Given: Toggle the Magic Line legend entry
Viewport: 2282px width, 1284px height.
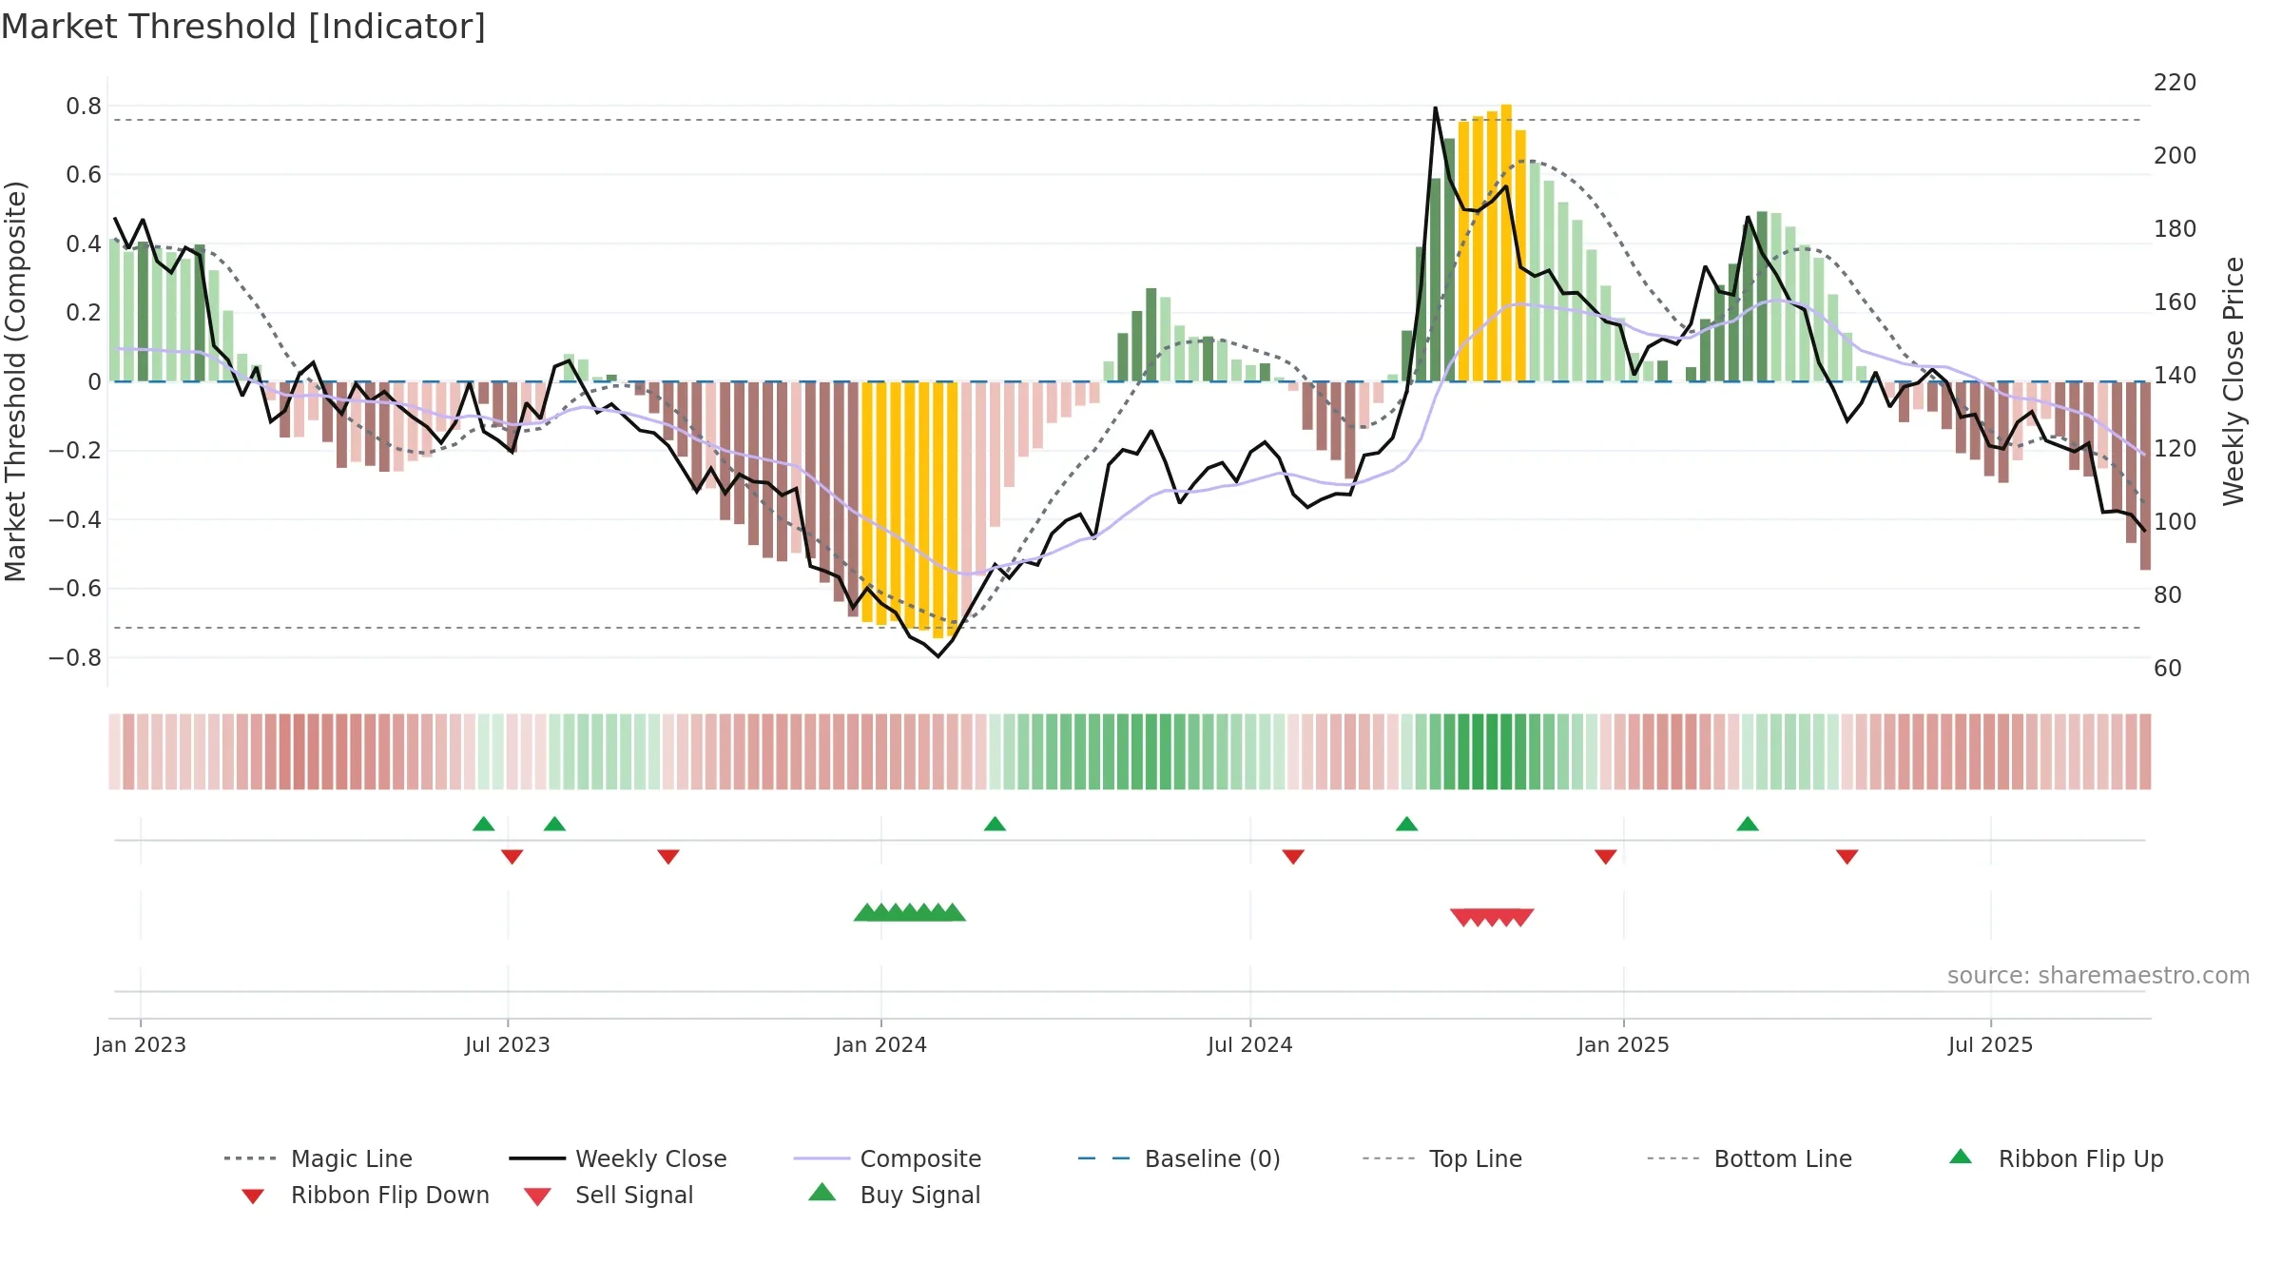Looking at the screenshot, I should point(318,1158).
